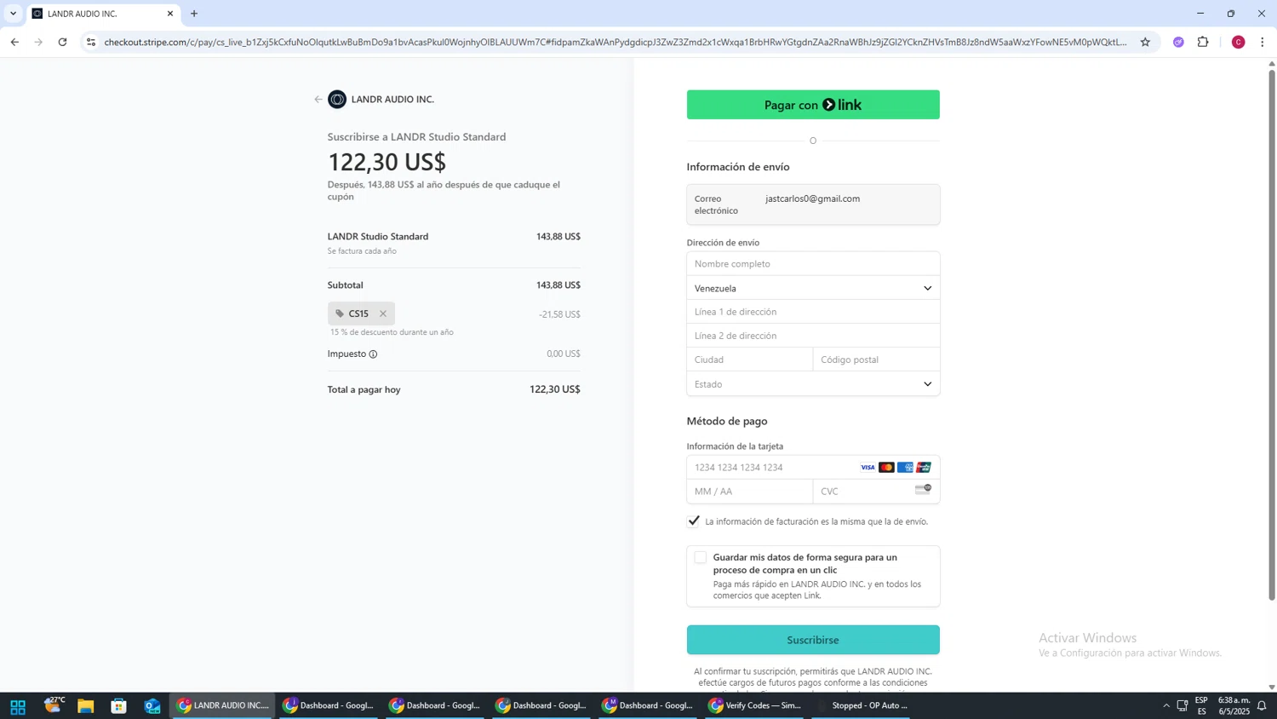Screen dimensions: 1277x719
Task: Click the UnionPay card icon
Action: [x=924, y=467]
